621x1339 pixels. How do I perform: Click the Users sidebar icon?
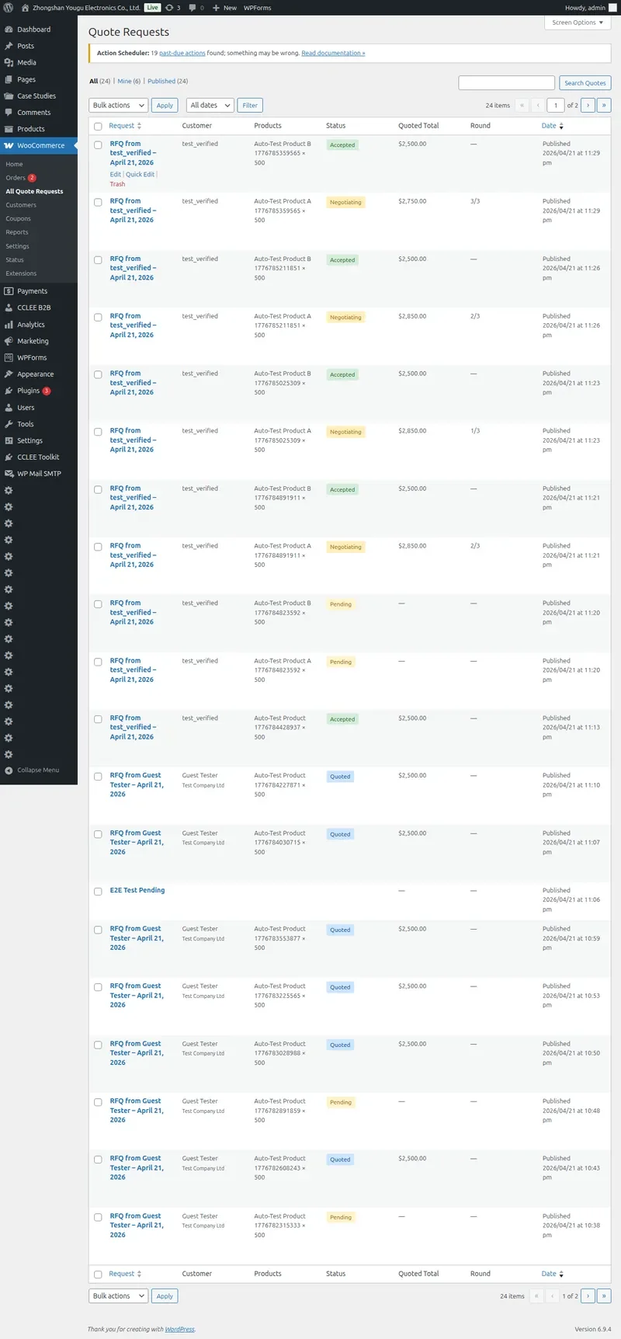(x=9, y=408)
